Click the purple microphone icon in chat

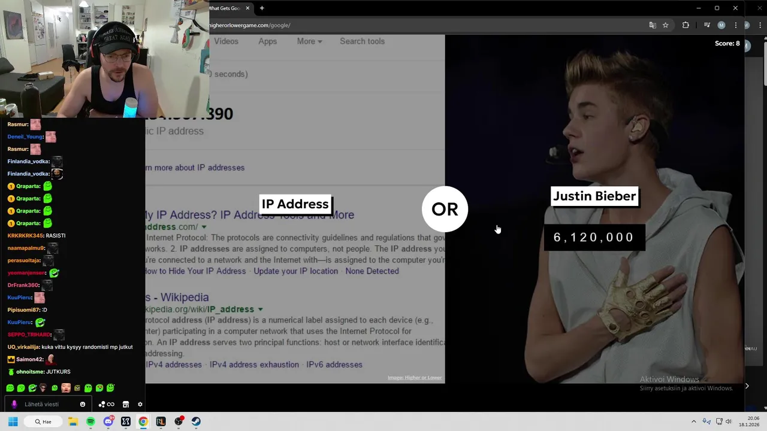[x=14, y=404]
